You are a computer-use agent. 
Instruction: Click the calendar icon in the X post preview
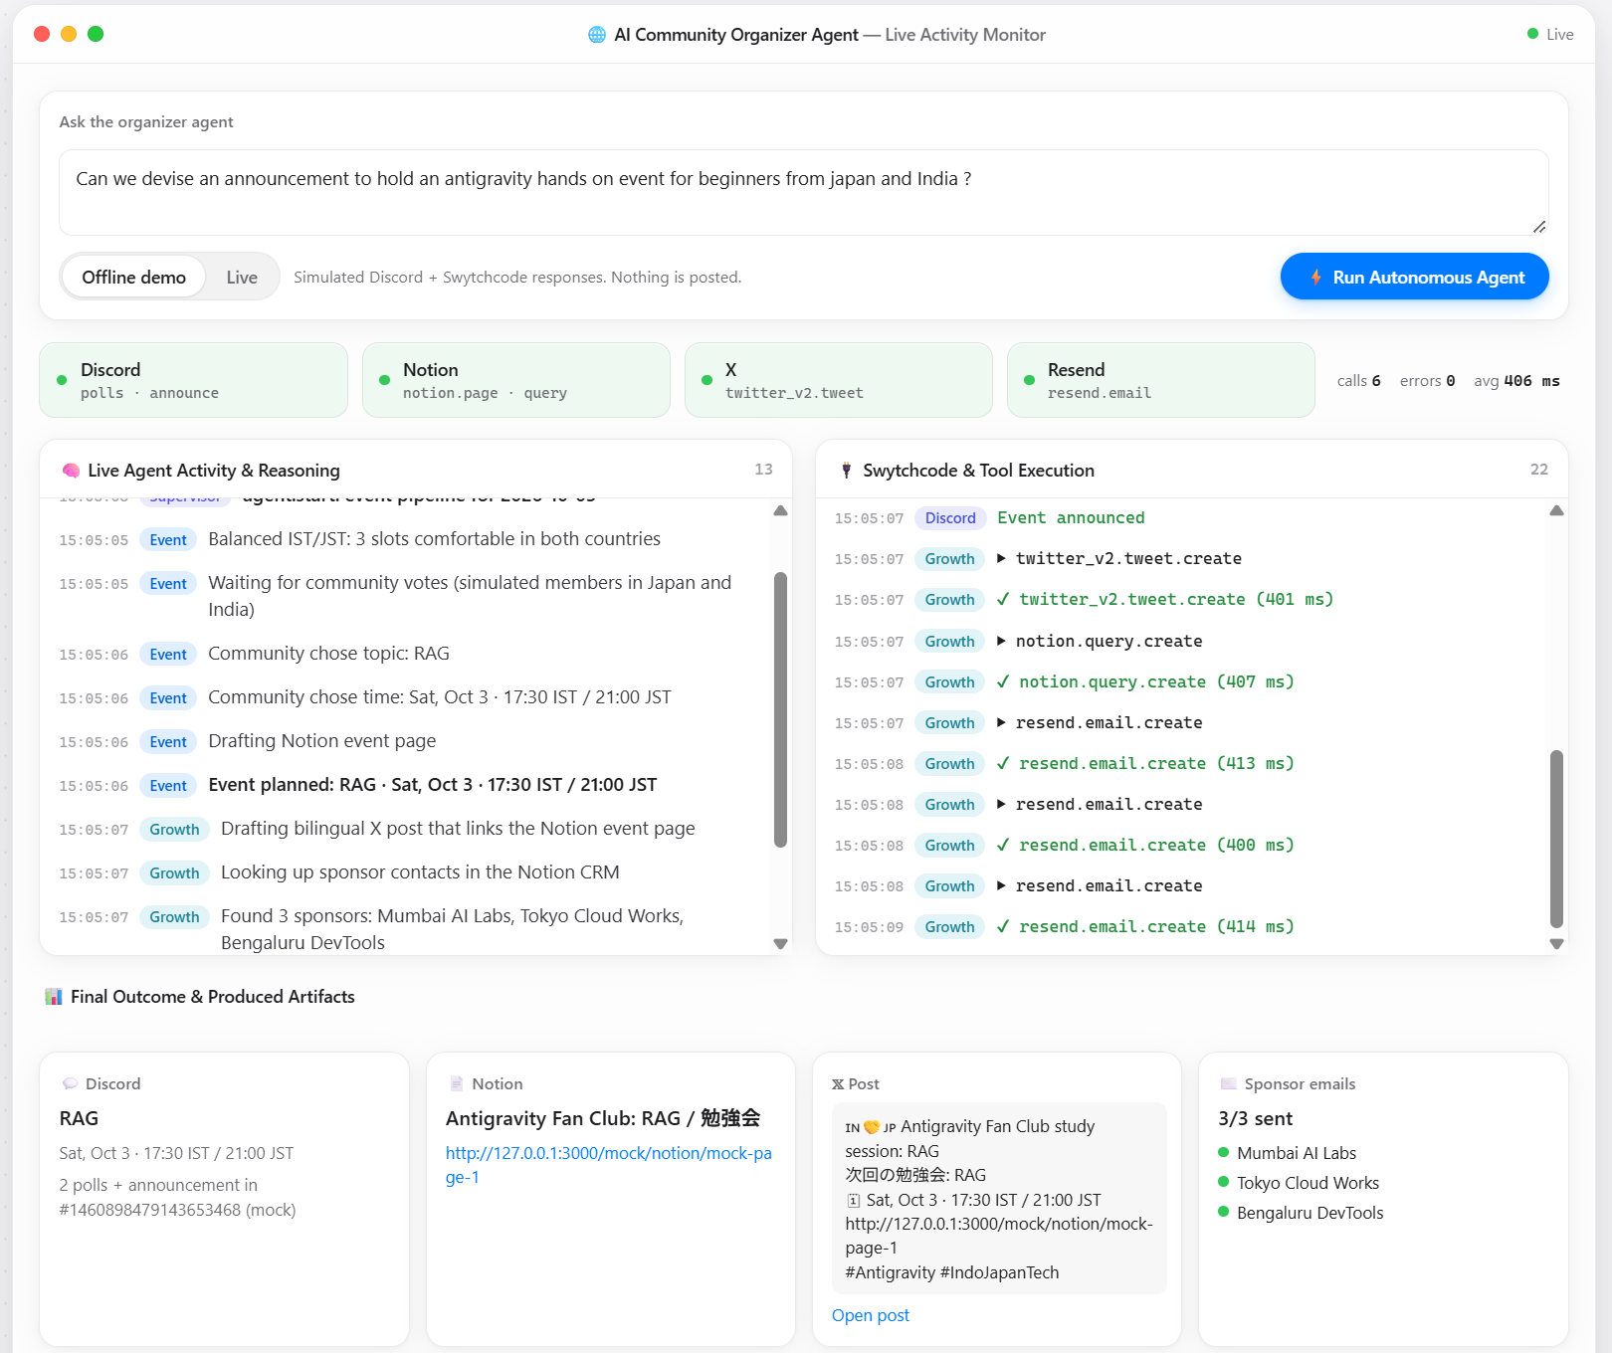(854, 1200)
